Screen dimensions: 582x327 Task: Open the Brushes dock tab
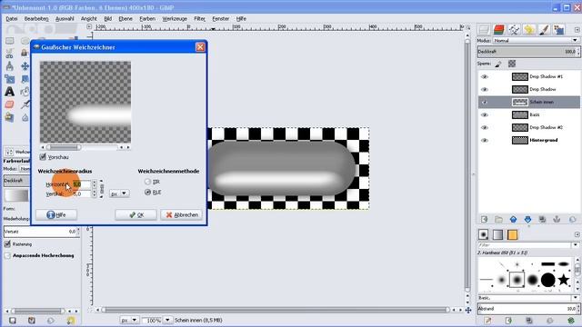(484, 234)
